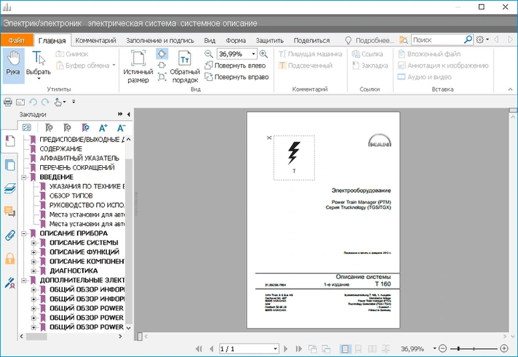Click the undo arrow icon
518x357 pixels.
tap(33, 102)
